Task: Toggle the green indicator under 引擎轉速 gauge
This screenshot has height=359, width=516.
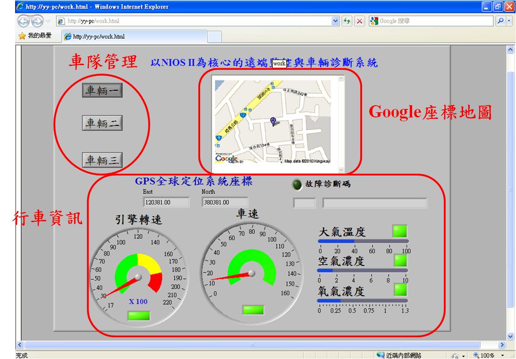Action: pyautogui.click(x=138, y=316)
